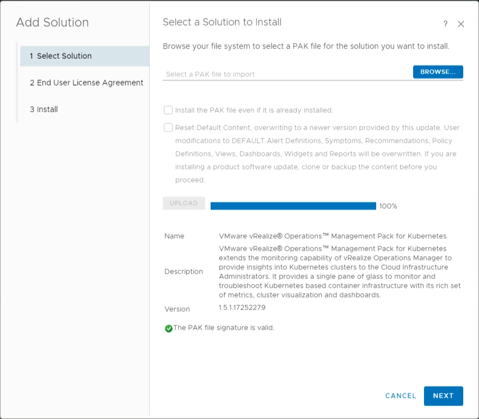Click the 'Add Solution' wizard title
This screenshot has width=479, height=419.
tap(53, 22)
